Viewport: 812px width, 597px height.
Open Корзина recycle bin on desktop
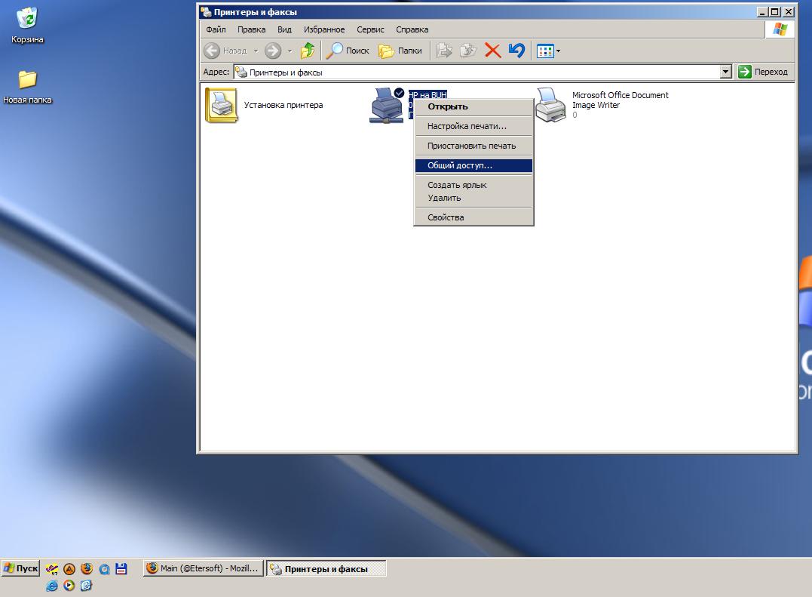pyautogui.click(x=27, y=24)
